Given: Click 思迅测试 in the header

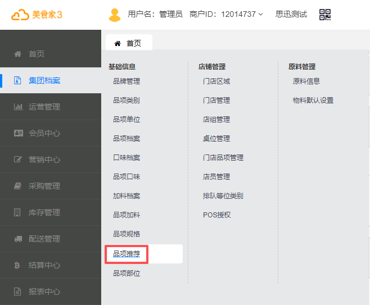Looking at the screenshot, I should [291, 15].
